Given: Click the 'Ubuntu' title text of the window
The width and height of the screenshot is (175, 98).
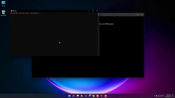Looking at the screenshot, I should (14, 11).
